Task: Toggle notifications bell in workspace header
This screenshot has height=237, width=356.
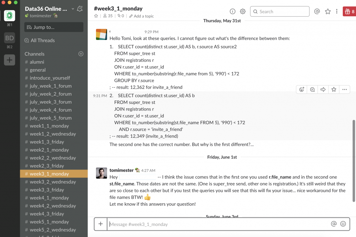Action: click(x=80, y=9)
